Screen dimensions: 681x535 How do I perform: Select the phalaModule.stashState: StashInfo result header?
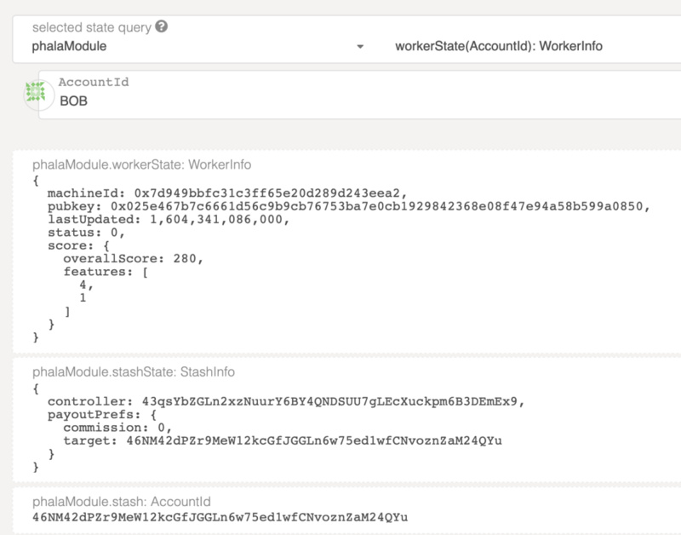(134, 372)
